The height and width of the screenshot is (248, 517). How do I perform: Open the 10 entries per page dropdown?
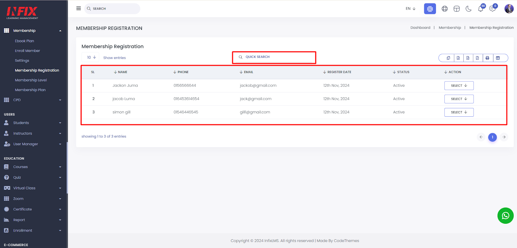tap(91, 57)
